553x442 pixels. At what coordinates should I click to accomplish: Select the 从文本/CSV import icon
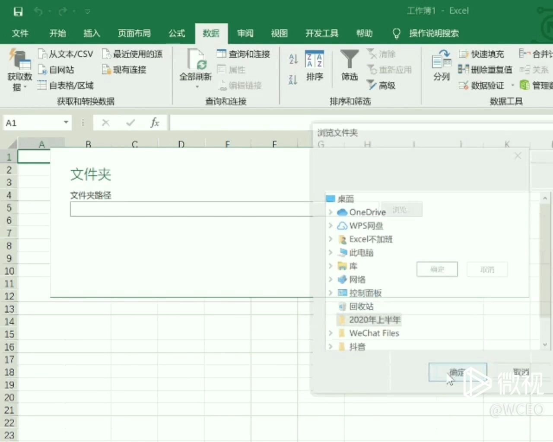[43, 54]
